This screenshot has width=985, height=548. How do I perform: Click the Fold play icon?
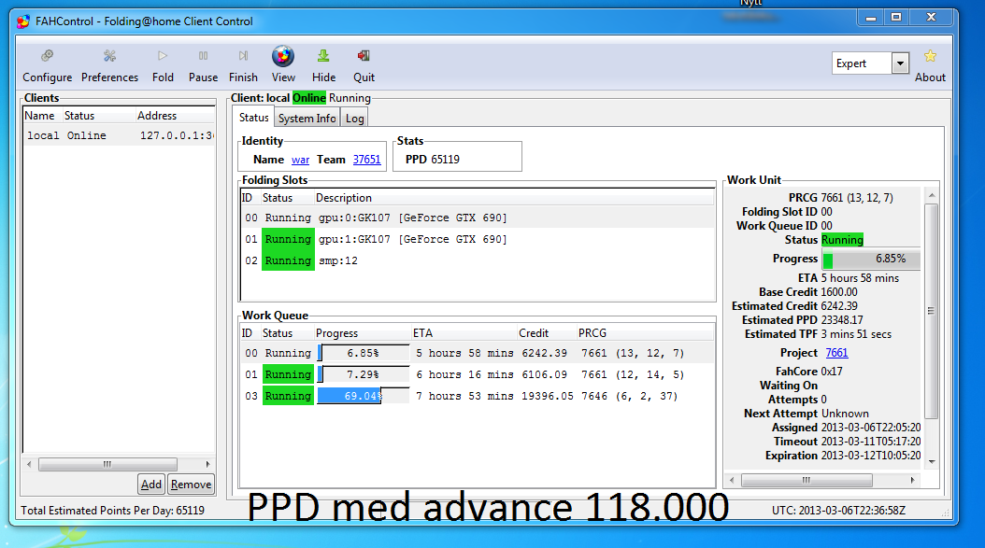(x=163, y=56)
